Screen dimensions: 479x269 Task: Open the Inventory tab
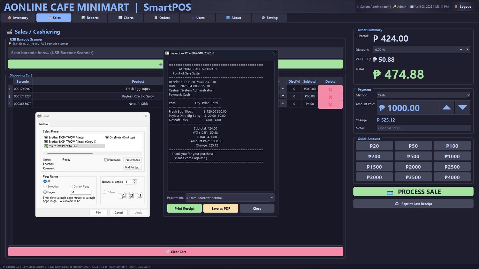(x=18, y=18)
